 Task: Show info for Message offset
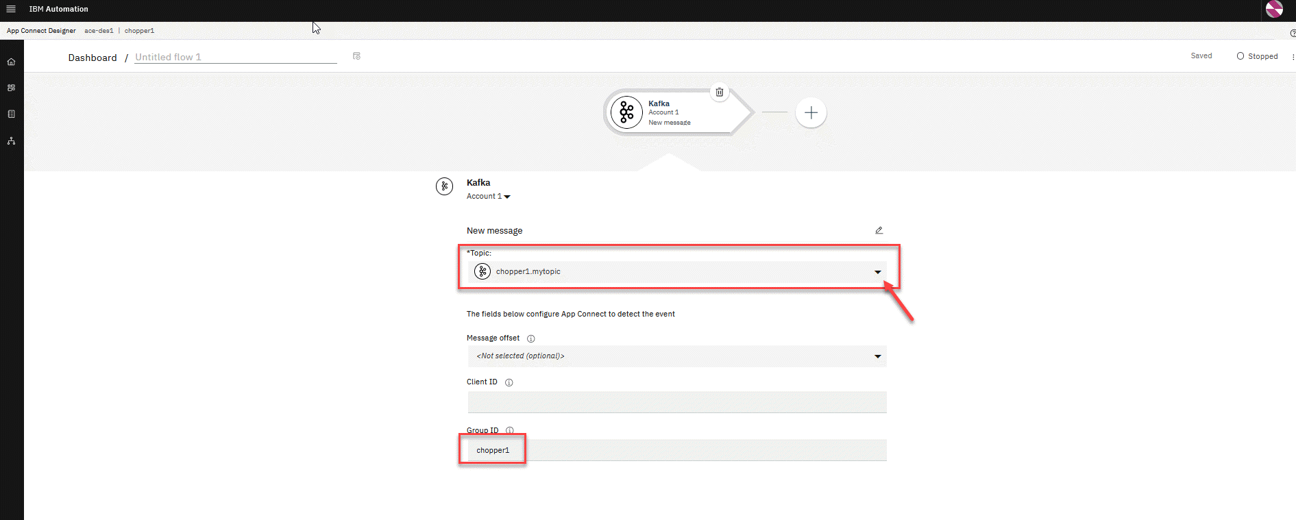[x=530, y=338]
